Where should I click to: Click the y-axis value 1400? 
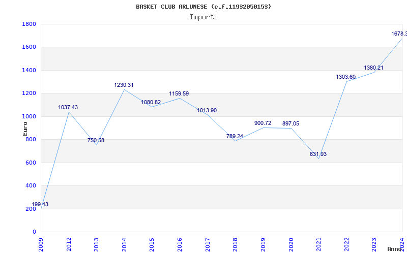(x=30, y=70)
